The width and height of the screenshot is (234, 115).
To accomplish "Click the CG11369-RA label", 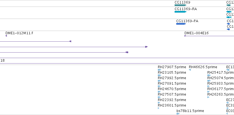I will [x=186, y=9].
